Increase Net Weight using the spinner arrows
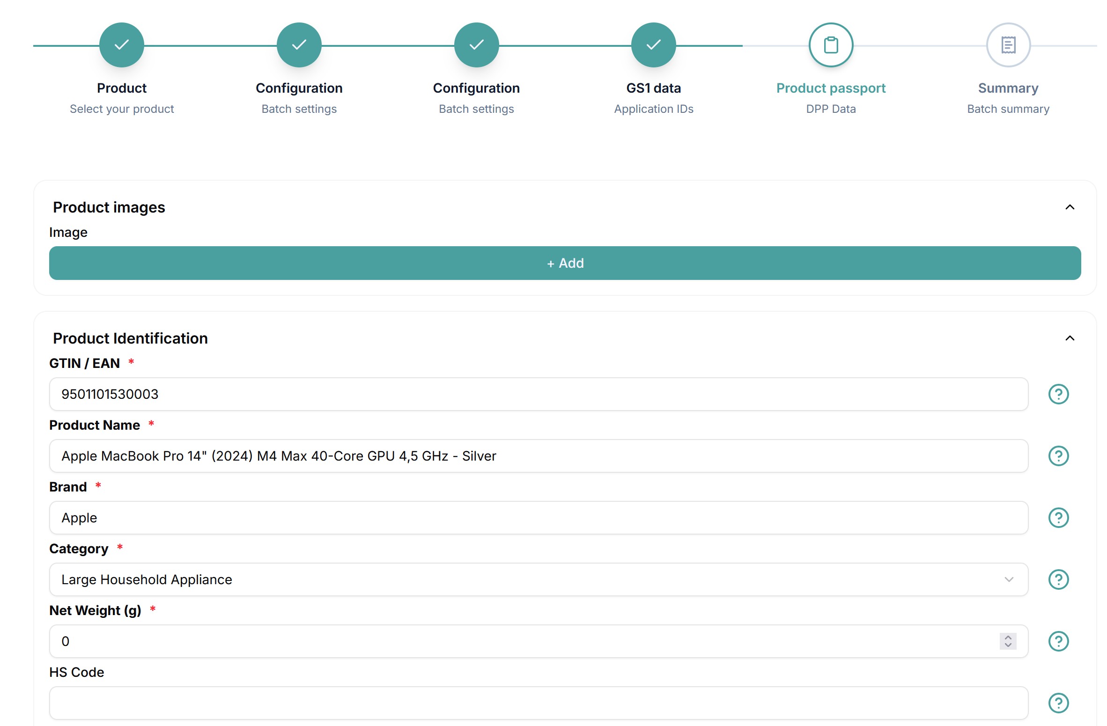This screenshot has width=1107, height=726. click(x=1008, y=638)
